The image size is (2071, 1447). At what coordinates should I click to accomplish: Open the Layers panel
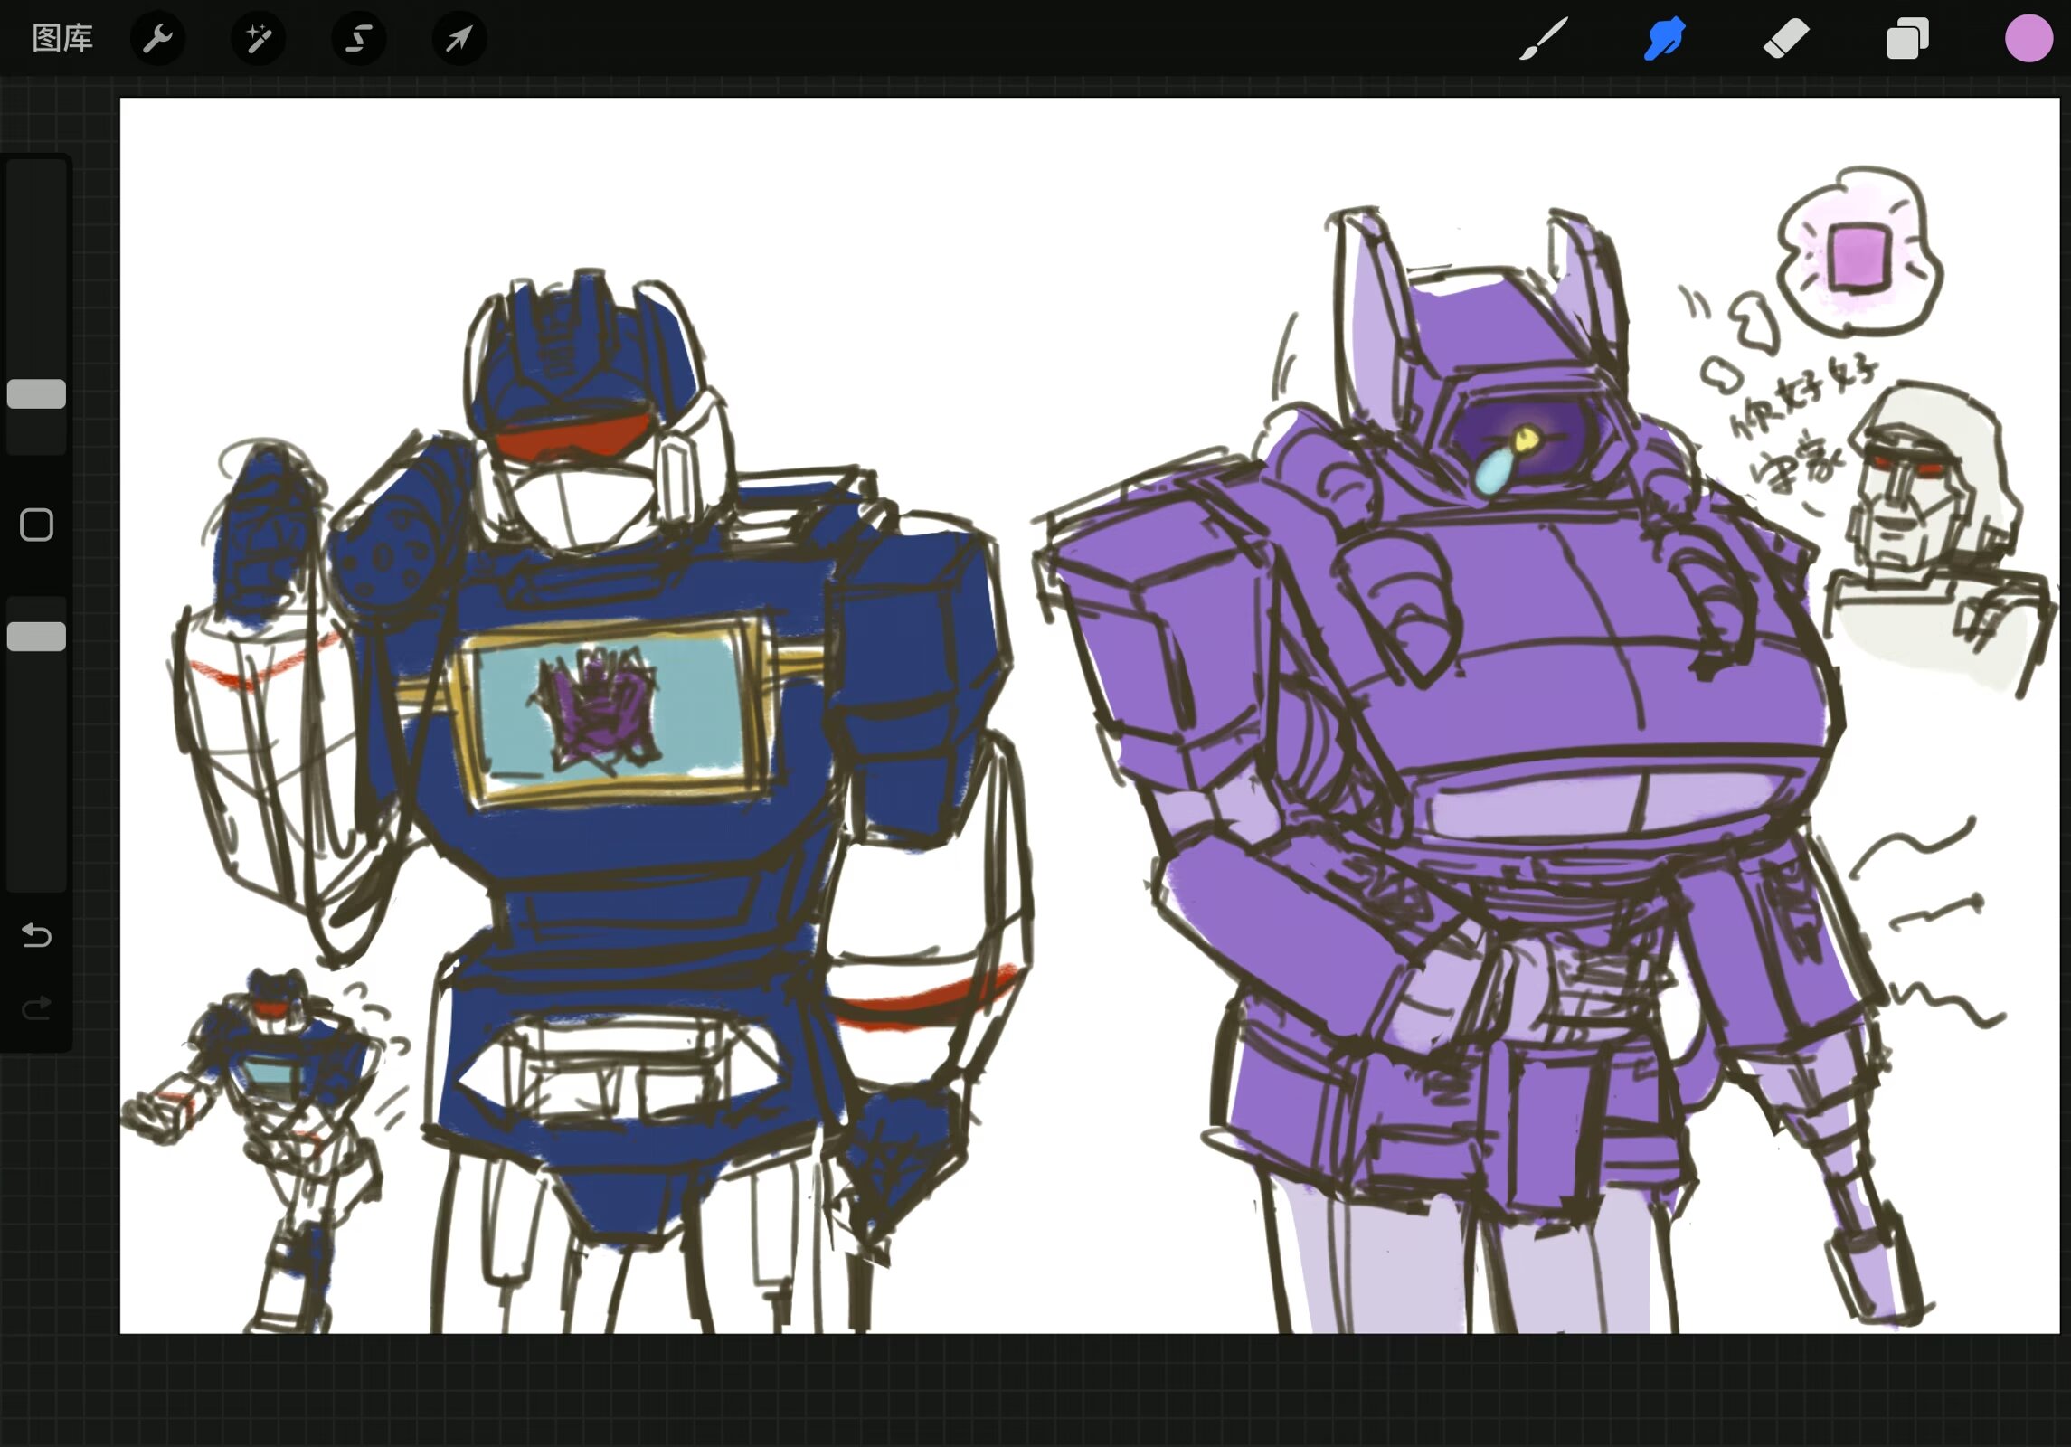1907,39
